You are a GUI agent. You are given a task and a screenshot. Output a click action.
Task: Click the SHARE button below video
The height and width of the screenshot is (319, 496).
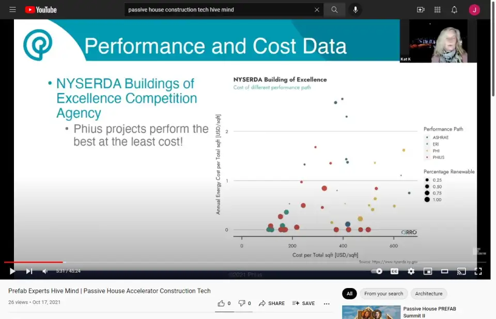coord(272,304)
